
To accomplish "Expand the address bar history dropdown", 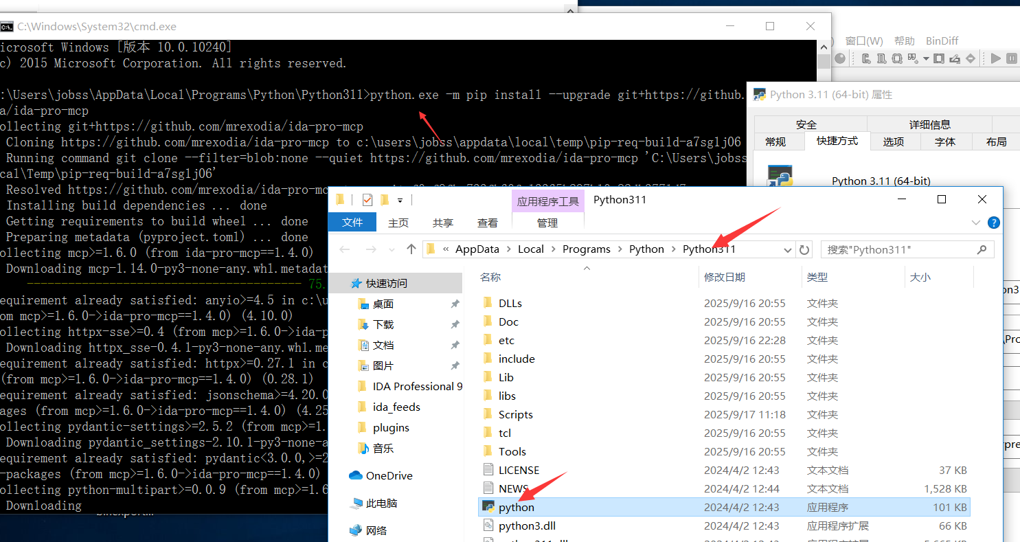I will (x=787, y=249).
